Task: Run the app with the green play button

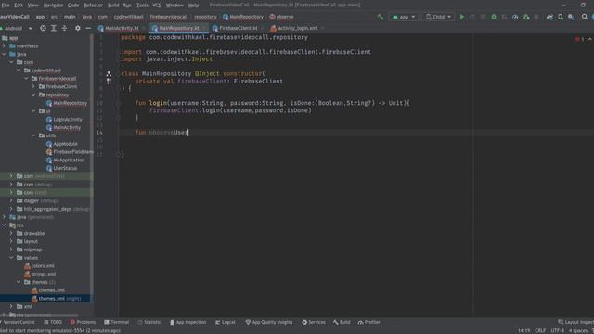Action: pyautogui.click(x=462, y=17)
